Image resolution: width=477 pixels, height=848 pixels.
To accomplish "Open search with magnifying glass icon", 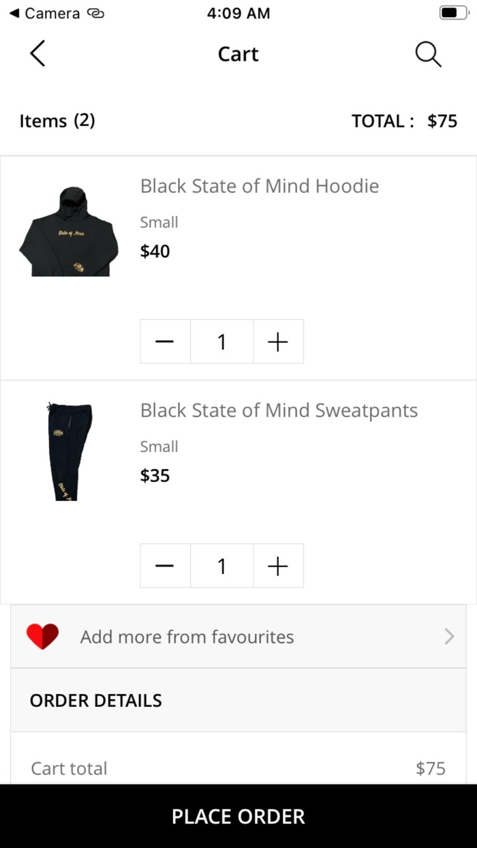I will pos(428,55).
